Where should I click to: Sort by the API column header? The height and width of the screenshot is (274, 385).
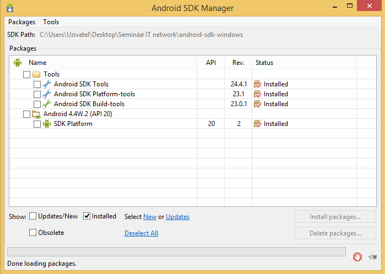210,63
